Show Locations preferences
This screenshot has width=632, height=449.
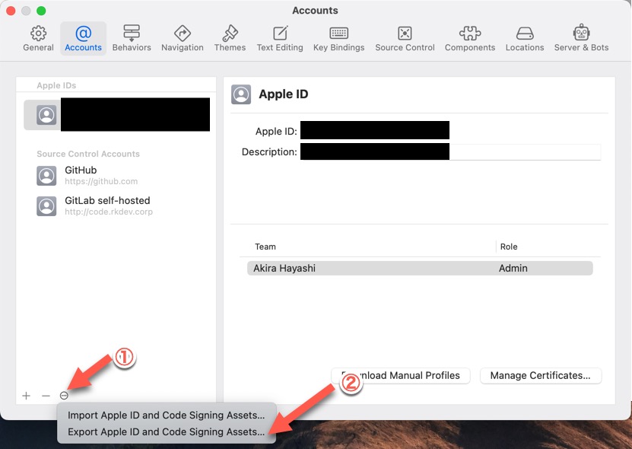tap(525, 39)
